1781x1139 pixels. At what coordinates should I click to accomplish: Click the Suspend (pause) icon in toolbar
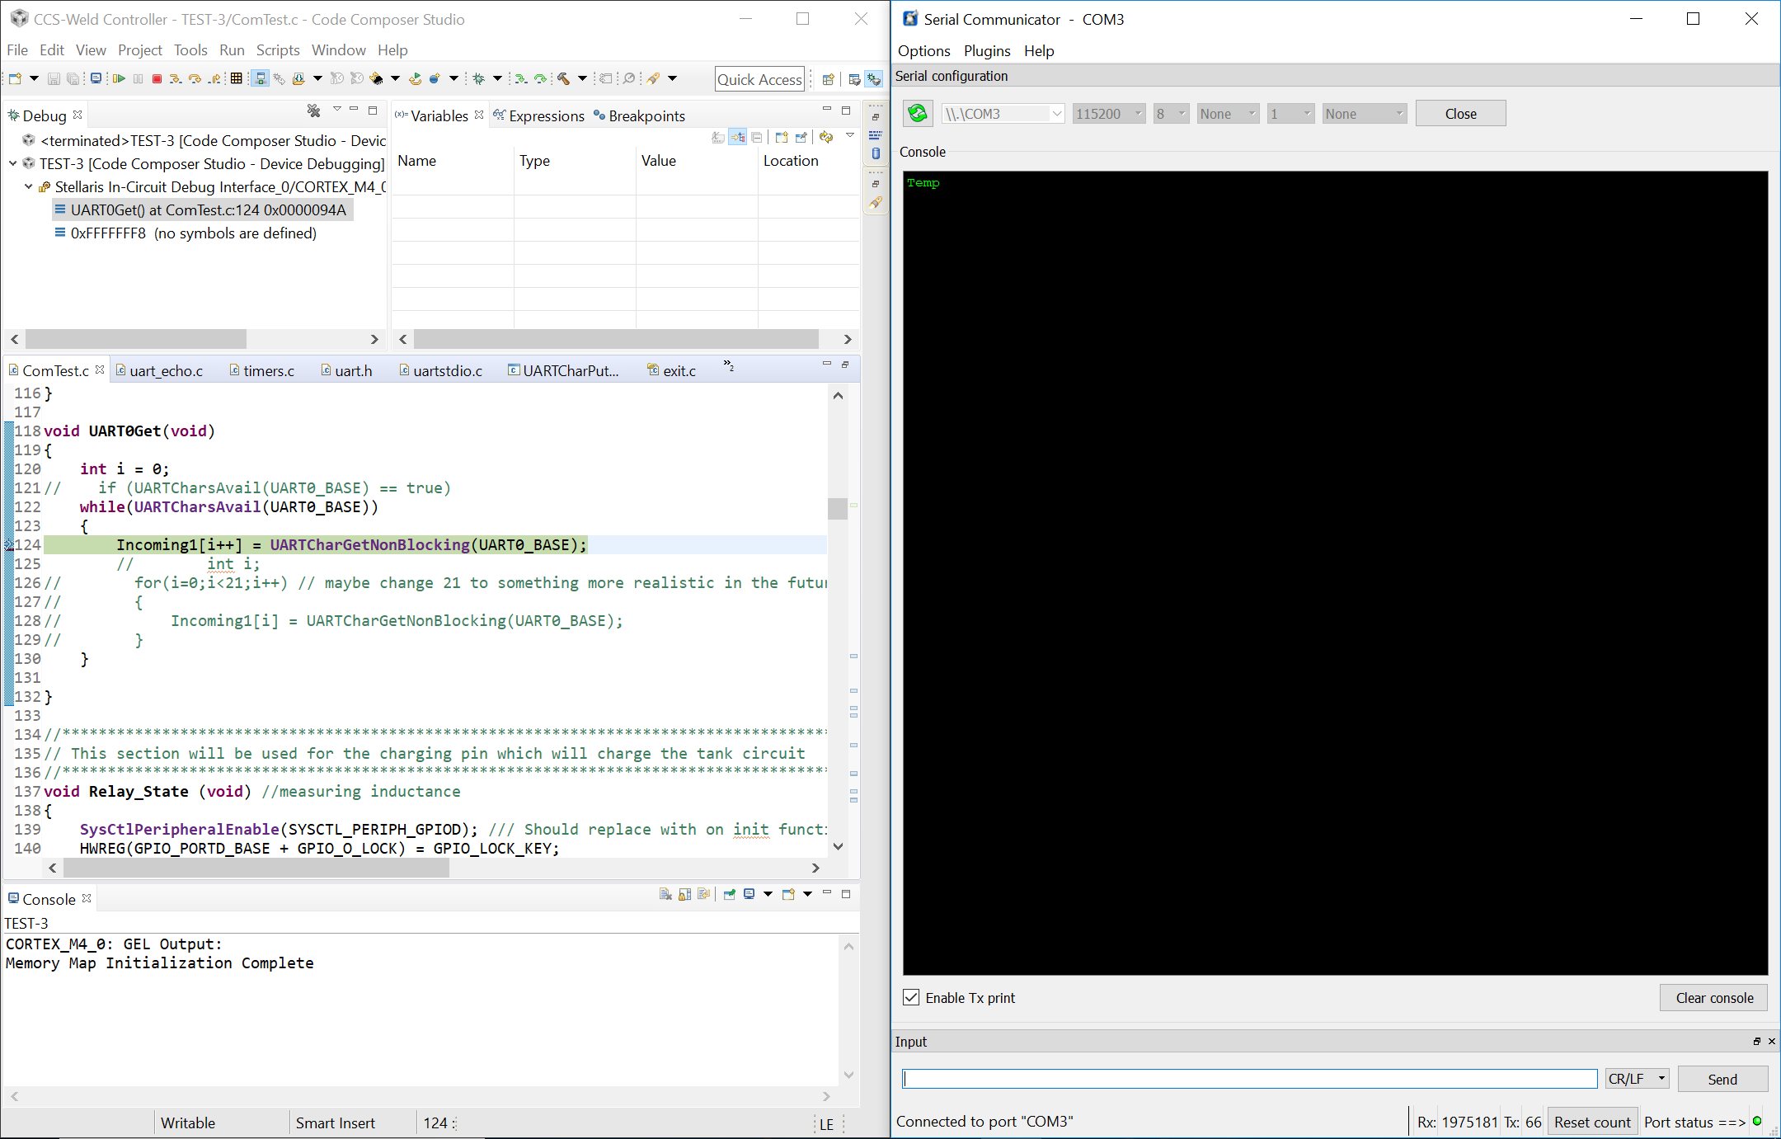tap(138, 79)
